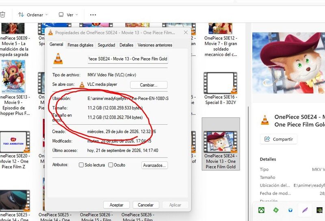
Task: Click the Aceptar button
Action: (116, 205)
